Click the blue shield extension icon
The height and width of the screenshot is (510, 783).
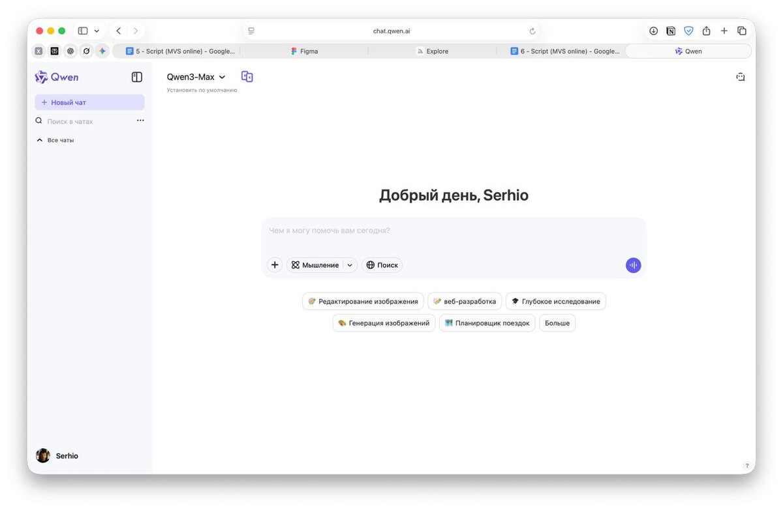[x=688, y=31]
